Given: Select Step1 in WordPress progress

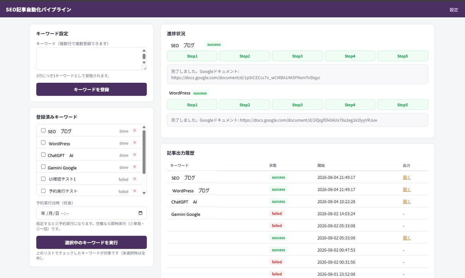Looking at the screenshot, I should [192, 105].
